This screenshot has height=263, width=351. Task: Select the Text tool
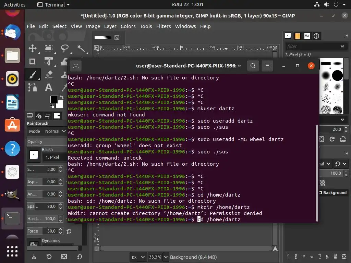click(49, 87)
